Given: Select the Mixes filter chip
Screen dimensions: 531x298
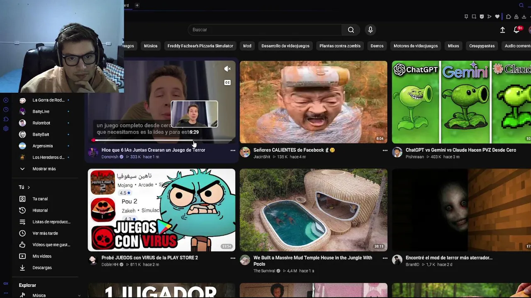Looking at the screenshot, I should click(453, 46).
